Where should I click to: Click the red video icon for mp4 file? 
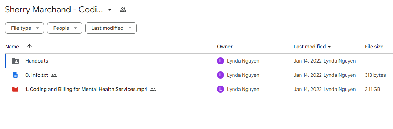point(15,89)
